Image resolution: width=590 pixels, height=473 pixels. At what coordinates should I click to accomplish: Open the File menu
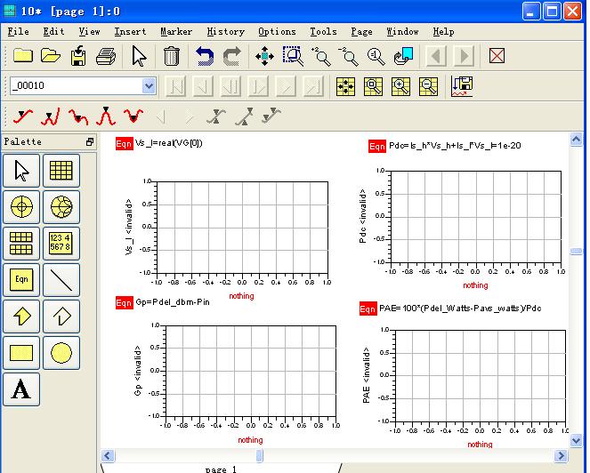[18, 32]
